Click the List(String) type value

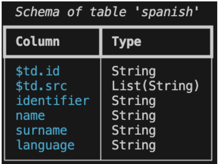pos(155,86)
